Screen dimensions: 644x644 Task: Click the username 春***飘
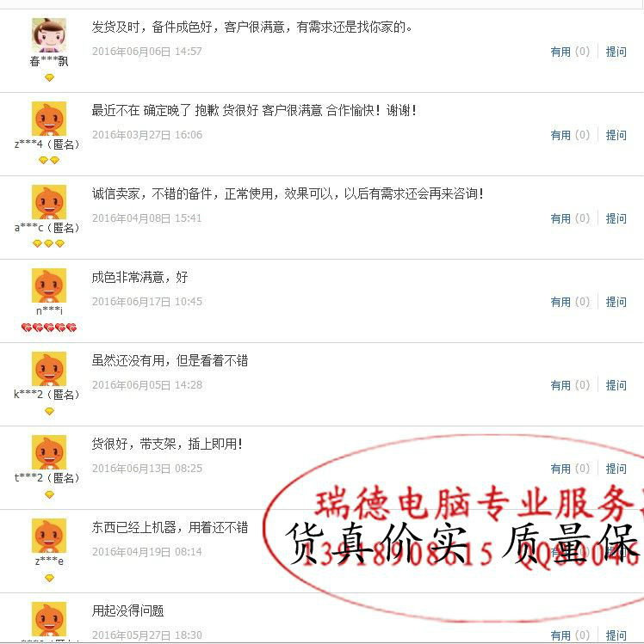[49, 62]
